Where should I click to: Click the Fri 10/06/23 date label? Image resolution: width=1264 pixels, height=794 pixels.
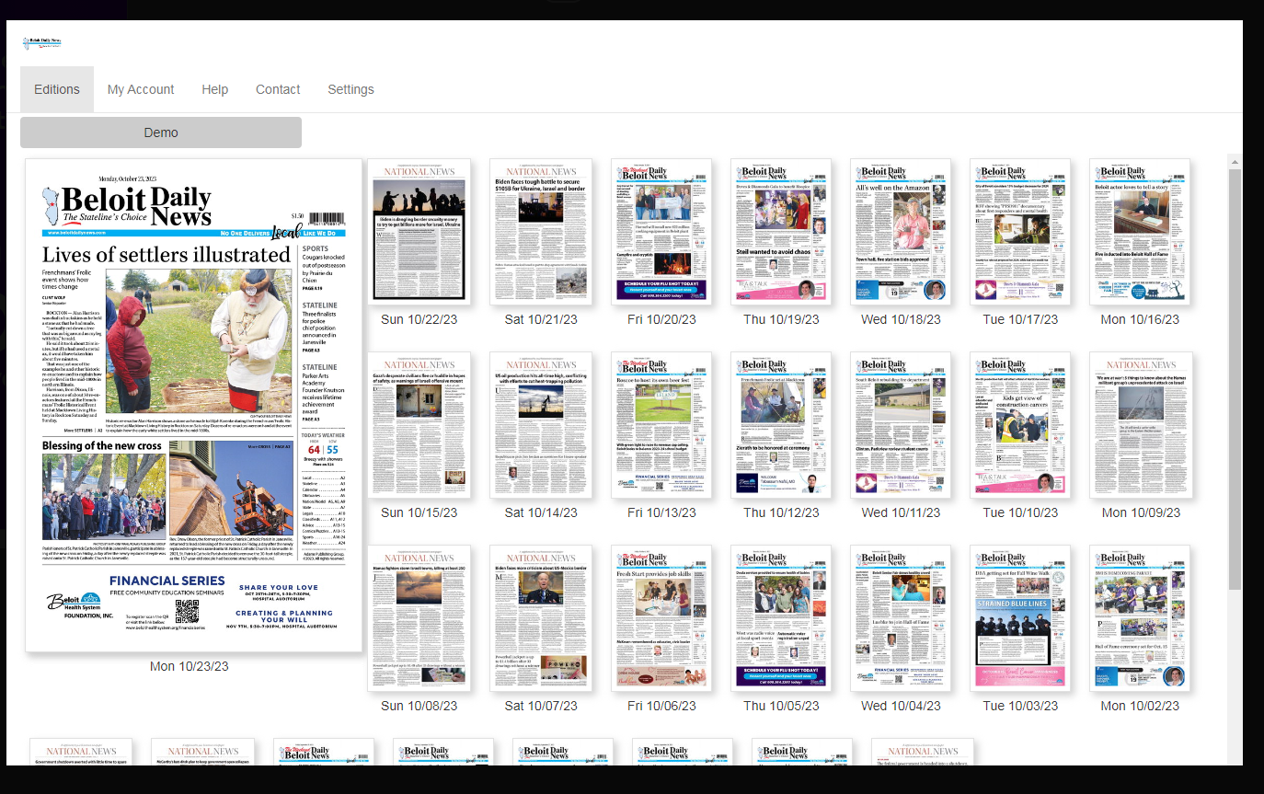[x=661, y=706]
